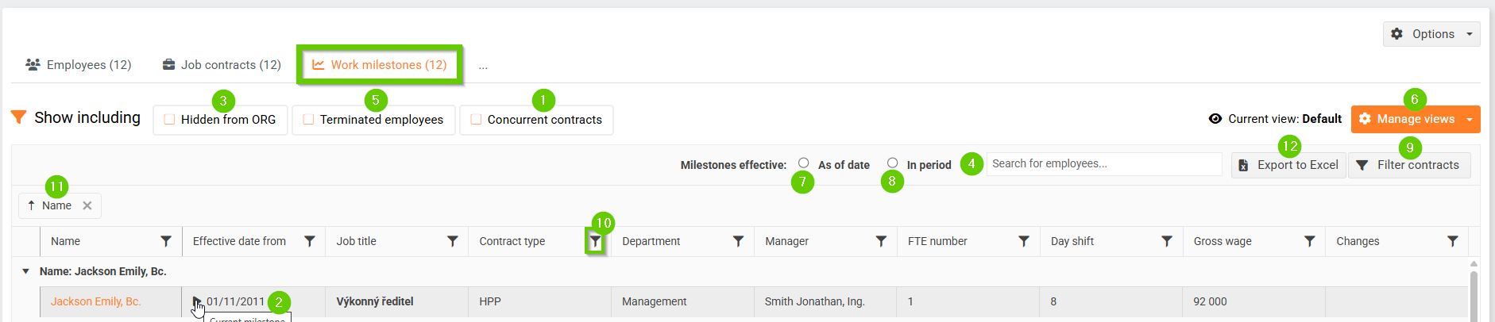Collapse the Jackson Emily group row
The image size is (1495, 322).
25,271
